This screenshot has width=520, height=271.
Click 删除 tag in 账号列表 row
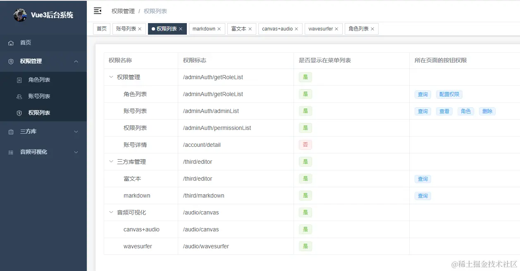tap(487, 111)
